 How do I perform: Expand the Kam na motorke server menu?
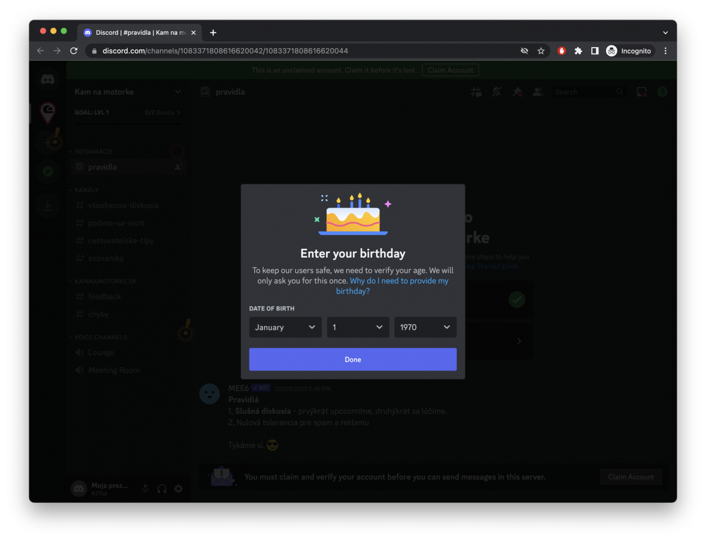[128, 92]
